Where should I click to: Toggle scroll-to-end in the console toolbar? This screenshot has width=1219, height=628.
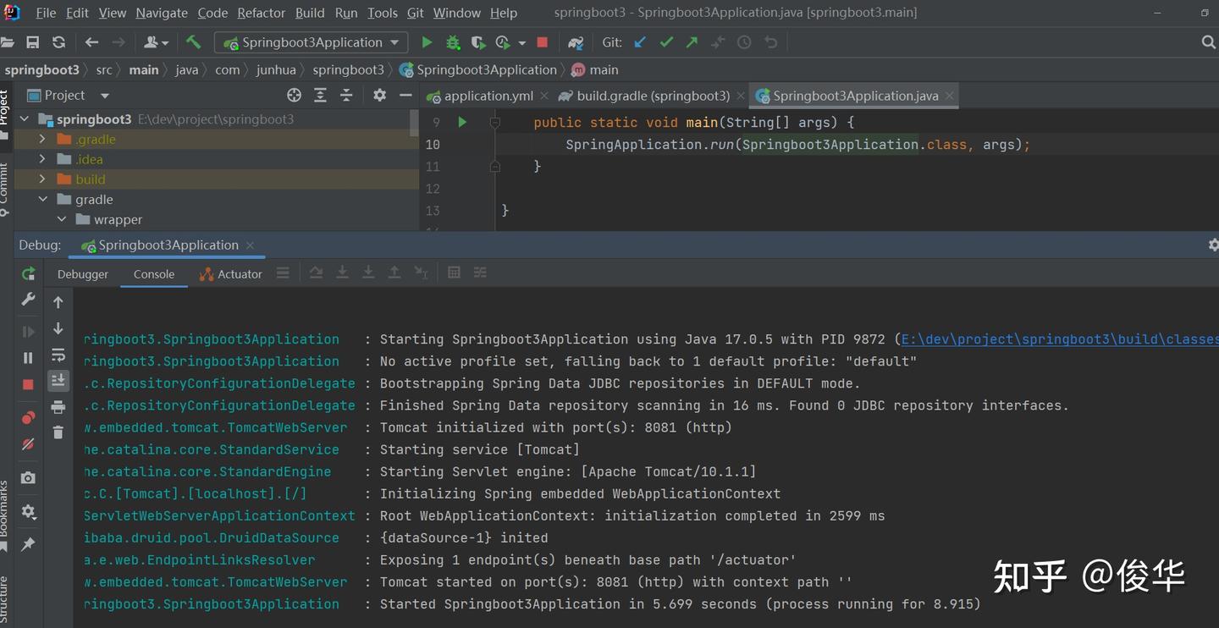pos(58,380)
